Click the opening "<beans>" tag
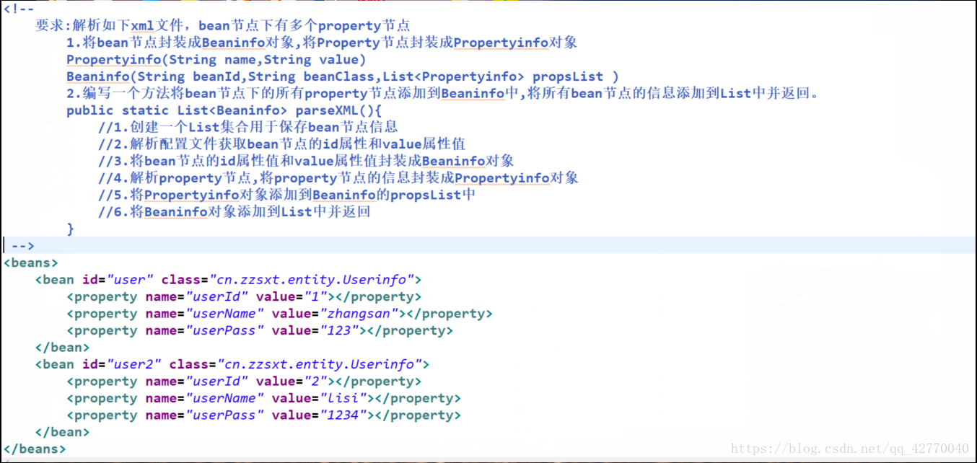977x463 pixels. [31, 263]
